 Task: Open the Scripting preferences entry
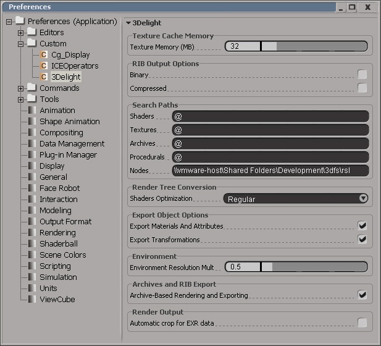click(x=55, y=266)
